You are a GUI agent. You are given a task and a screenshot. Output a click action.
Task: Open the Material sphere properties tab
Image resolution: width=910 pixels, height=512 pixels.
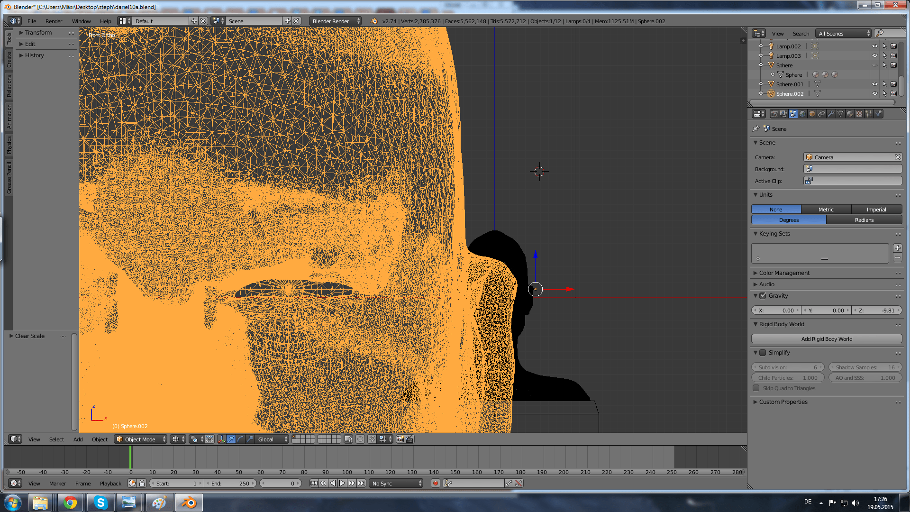[850, 114]
